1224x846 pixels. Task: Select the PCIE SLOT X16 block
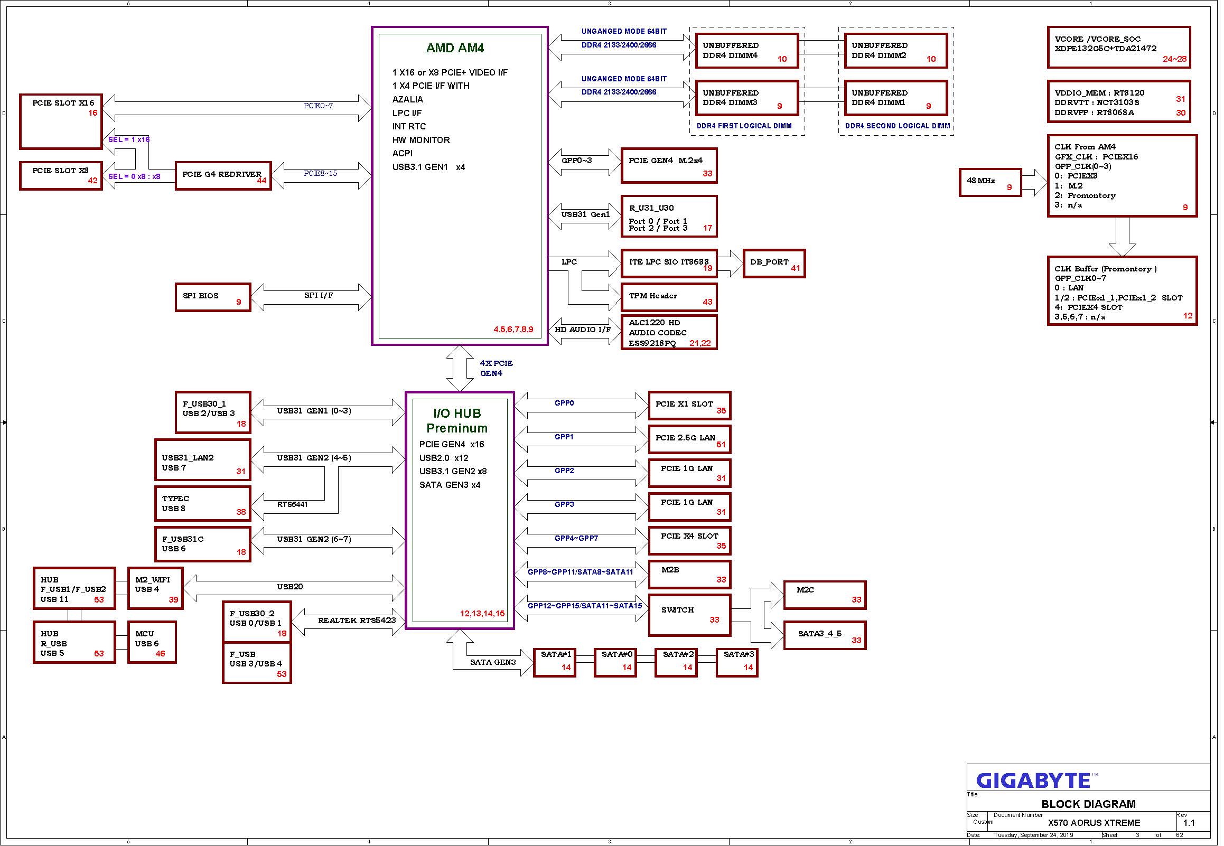pos(61,122)
